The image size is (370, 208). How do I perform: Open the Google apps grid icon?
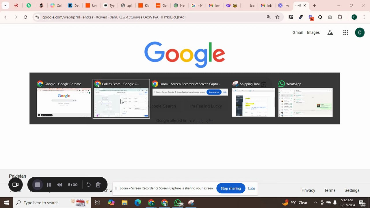[345, 33]
